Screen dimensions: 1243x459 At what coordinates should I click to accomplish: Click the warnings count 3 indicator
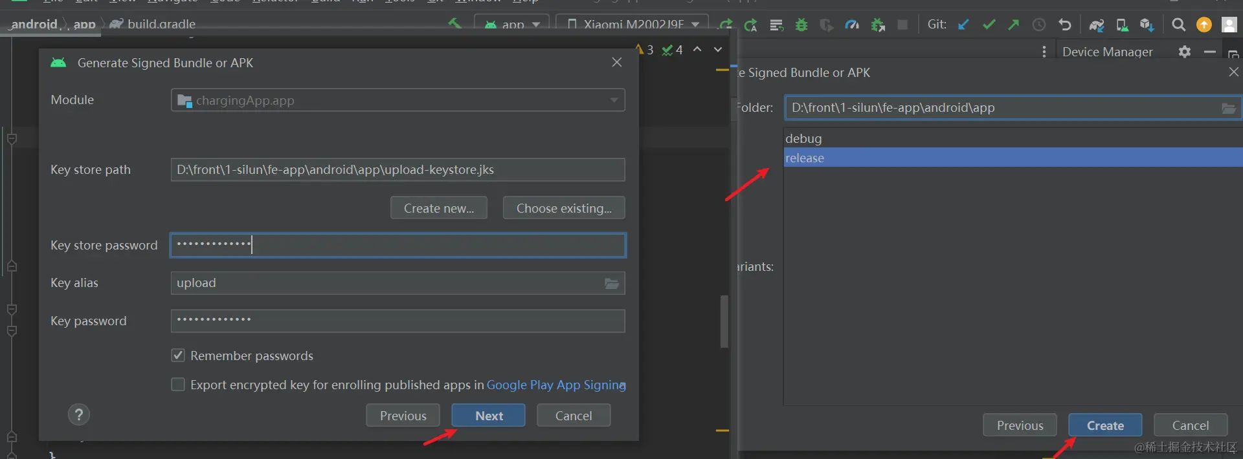click(644, 50)
